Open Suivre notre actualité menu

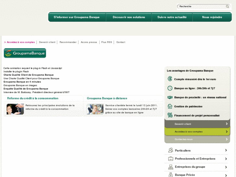172,17
